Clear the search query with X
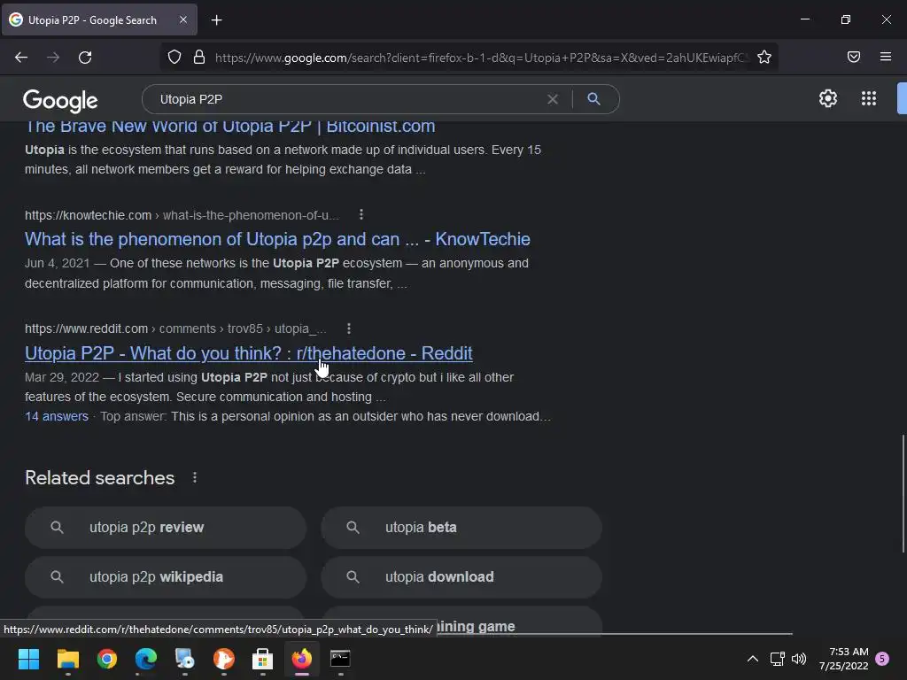This screenshot has height=680, width=907. pyautogui.click(x=553, y=99)
